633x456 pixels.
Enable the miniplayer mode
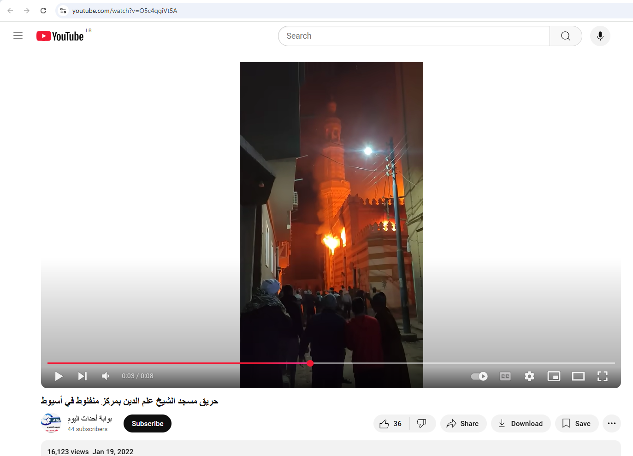tap(553, 376)
